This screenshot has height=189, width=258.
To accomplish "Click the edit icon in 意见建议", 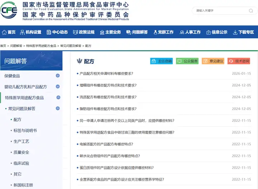I will click(205, 61).
